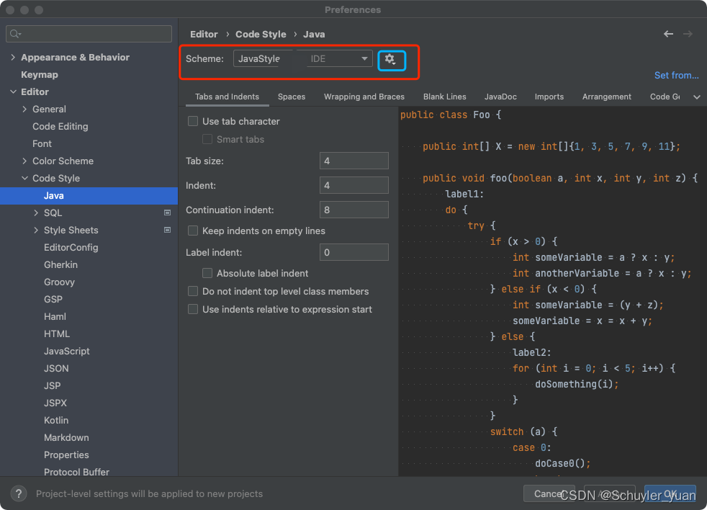Screen dimensions: 707x510
Task: Switch to the Arrangement tab
Action: (606, 97)
